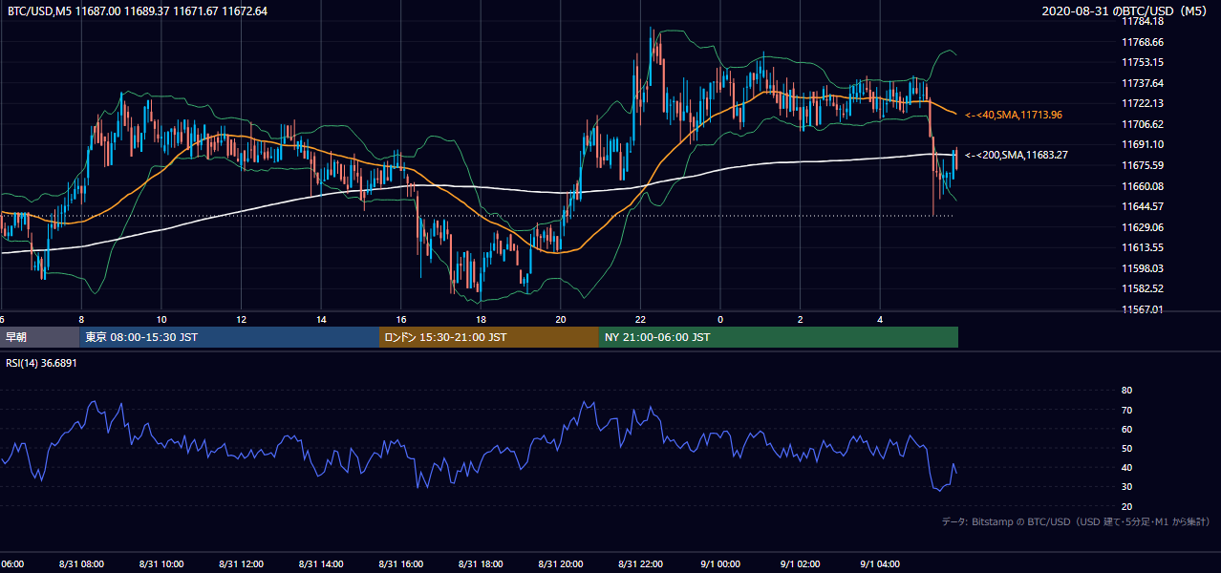Click hour tick 12 under price chart
The image size is (1221, 573).
(241, 319)
